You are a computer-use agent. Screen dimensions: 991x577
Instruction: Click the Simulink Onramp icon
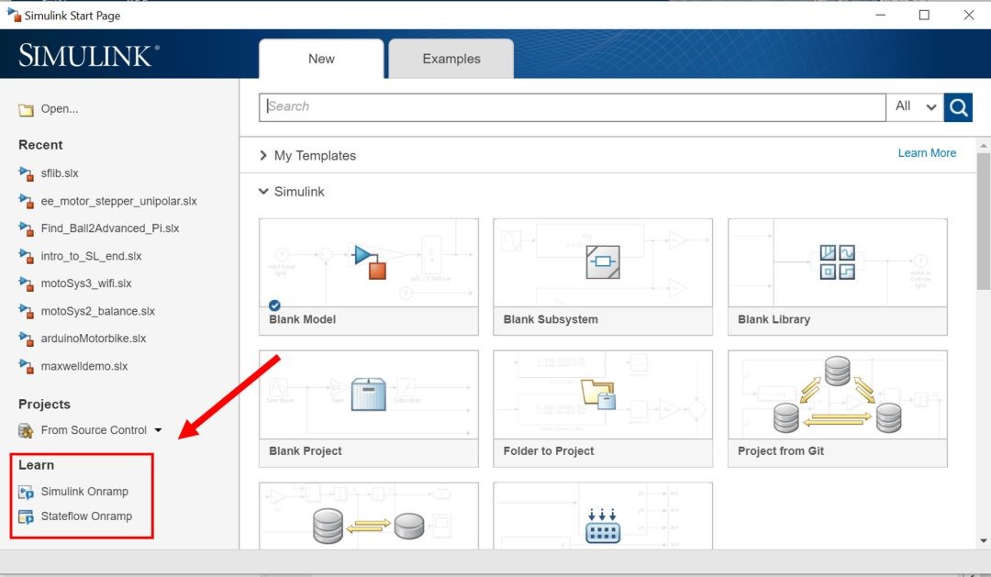tap(26, 492)
